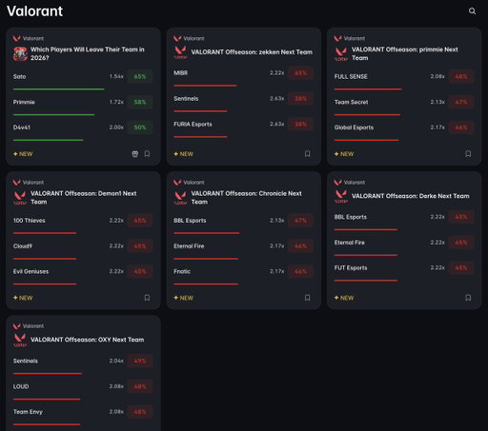488x431 pixels.
Task: Click the Sato outcome name
Action: coord(19,76)
